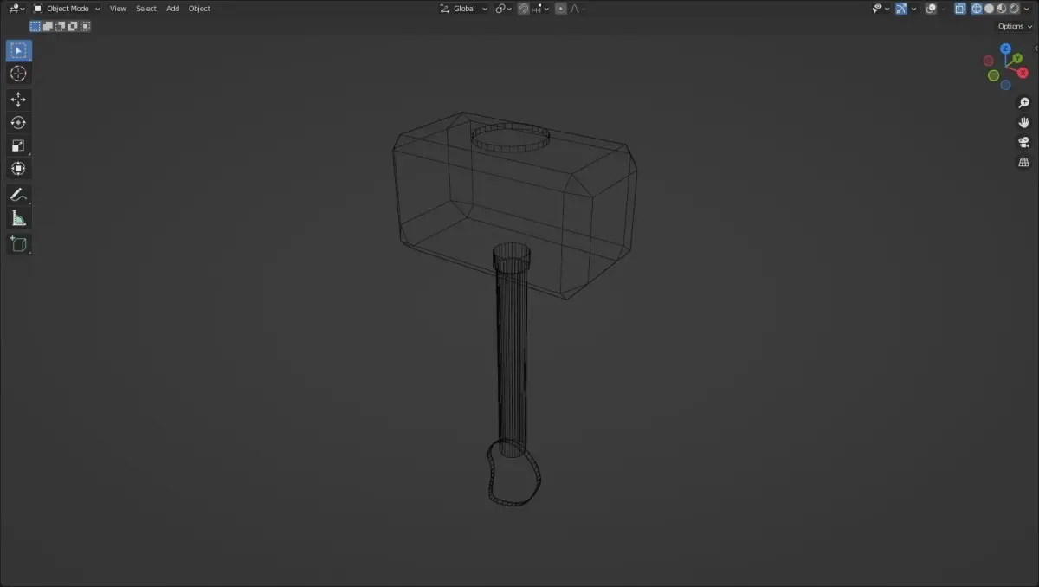The image size is (1039, 587).
Task: Expand the Options dropdown
Action: tap(1016, 27)
